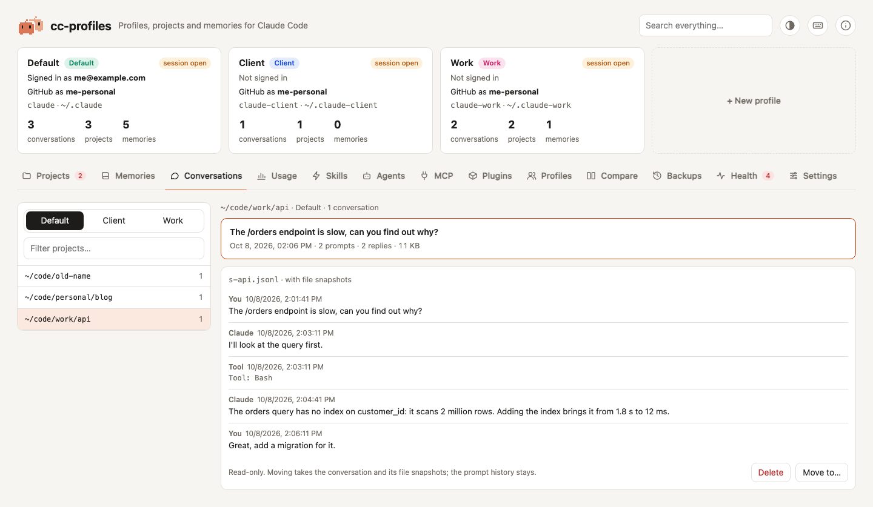Delete the open conversation

pyautogui.click(x=771, y=472)
